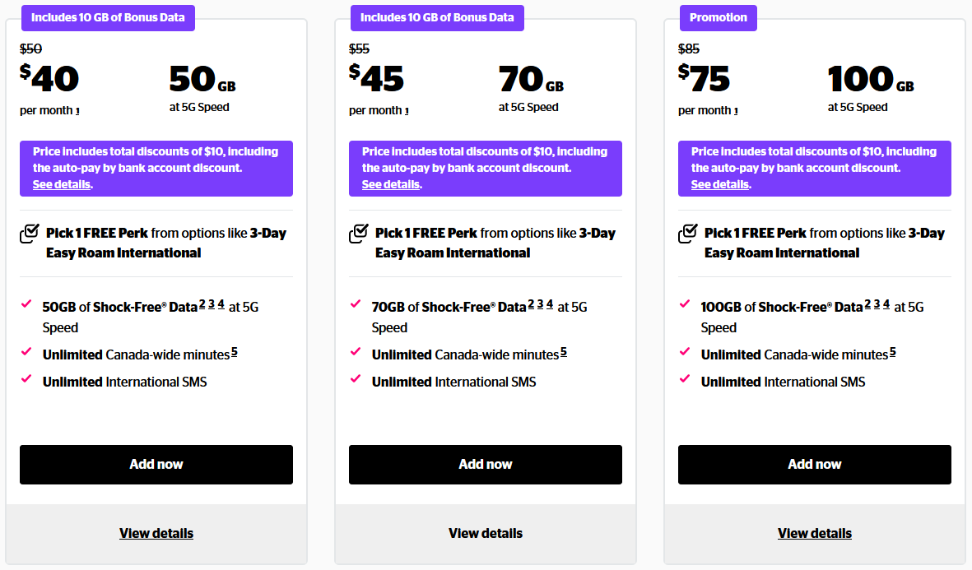This screenshot has height=570, width=972.
Task: Click Add now for the 50 GB plan
Action: [156, 464]
